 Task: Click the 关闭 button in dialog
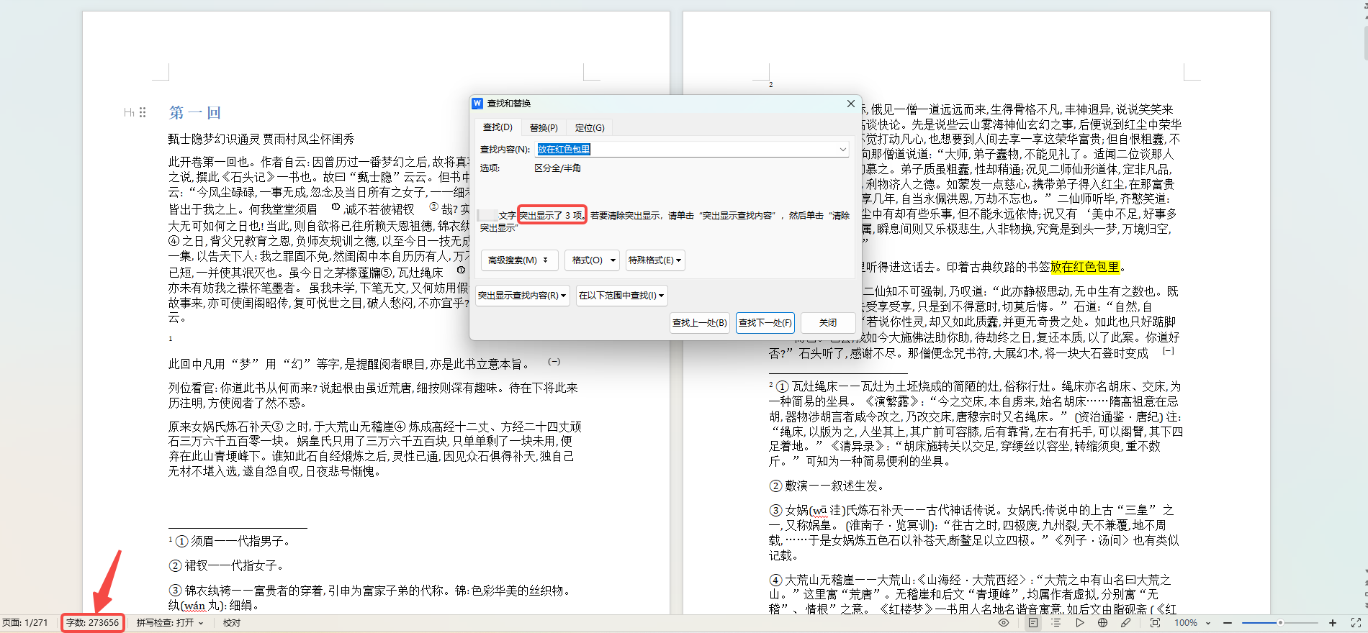click(827, 323)
